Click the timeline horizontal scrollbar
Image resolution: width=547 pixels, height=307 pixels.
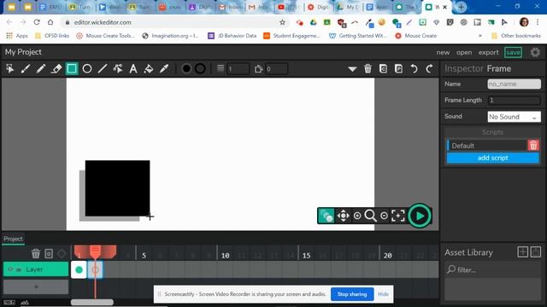[92, 302]
